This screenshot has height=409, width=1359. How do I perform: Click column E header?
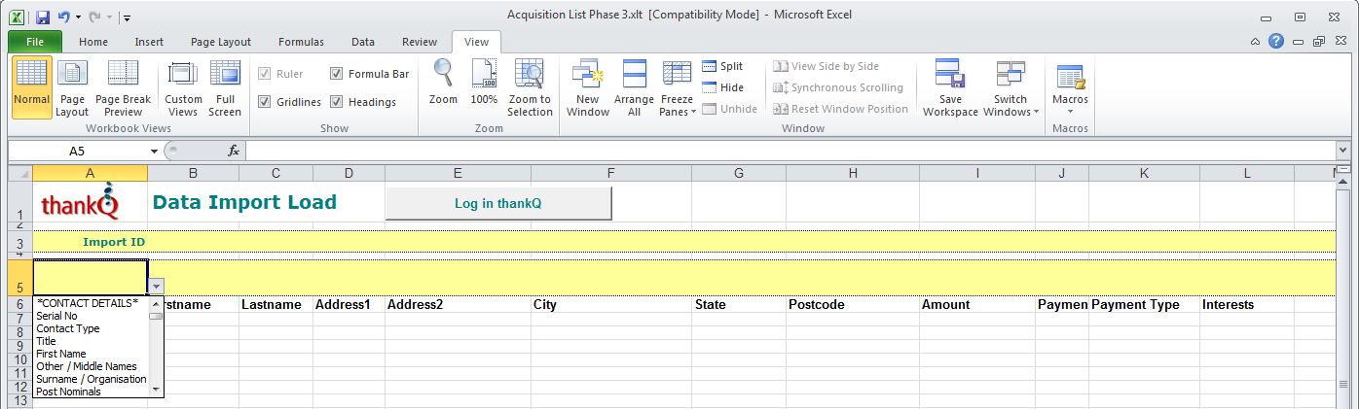tap(458, 173)
